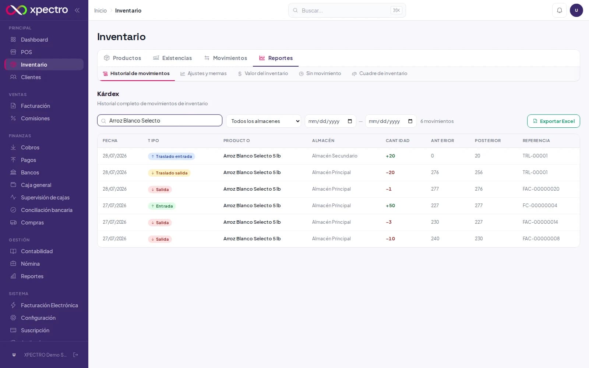Open the Sin movimiento sub-tab
The image size is (589, 368).
320,74
